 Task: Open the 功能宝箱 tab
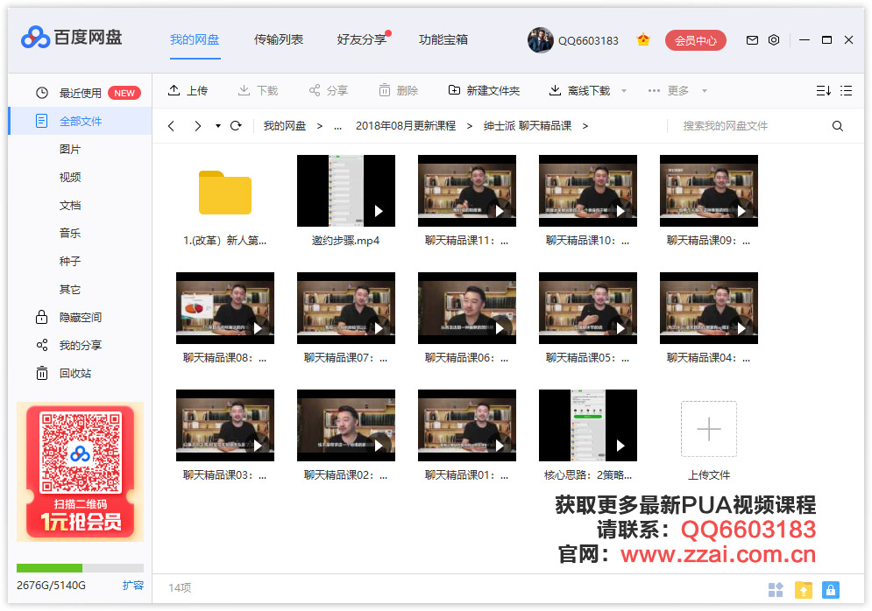click(x=443, y=39)
